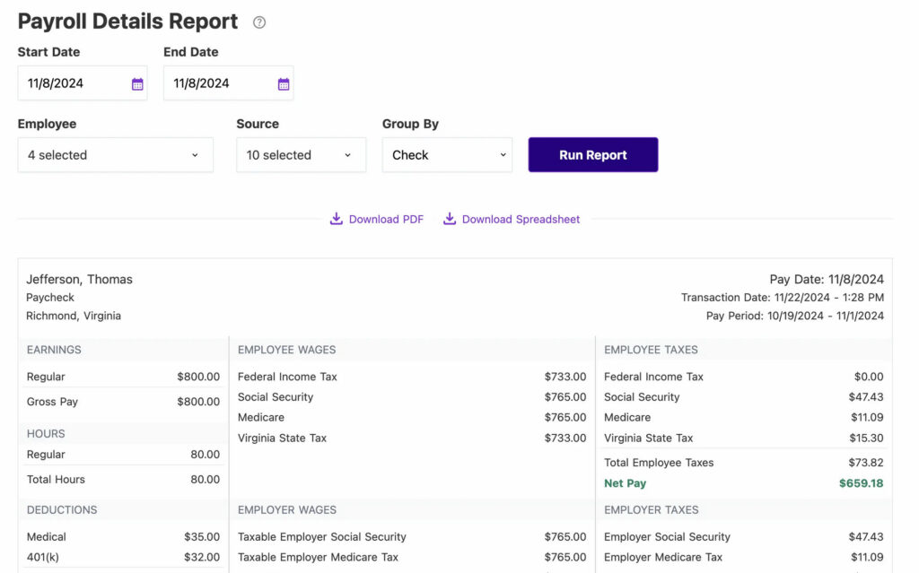Click the EMPLOYER TAXES section header
This screenshot has width=919, height=573.
(652, 509)
